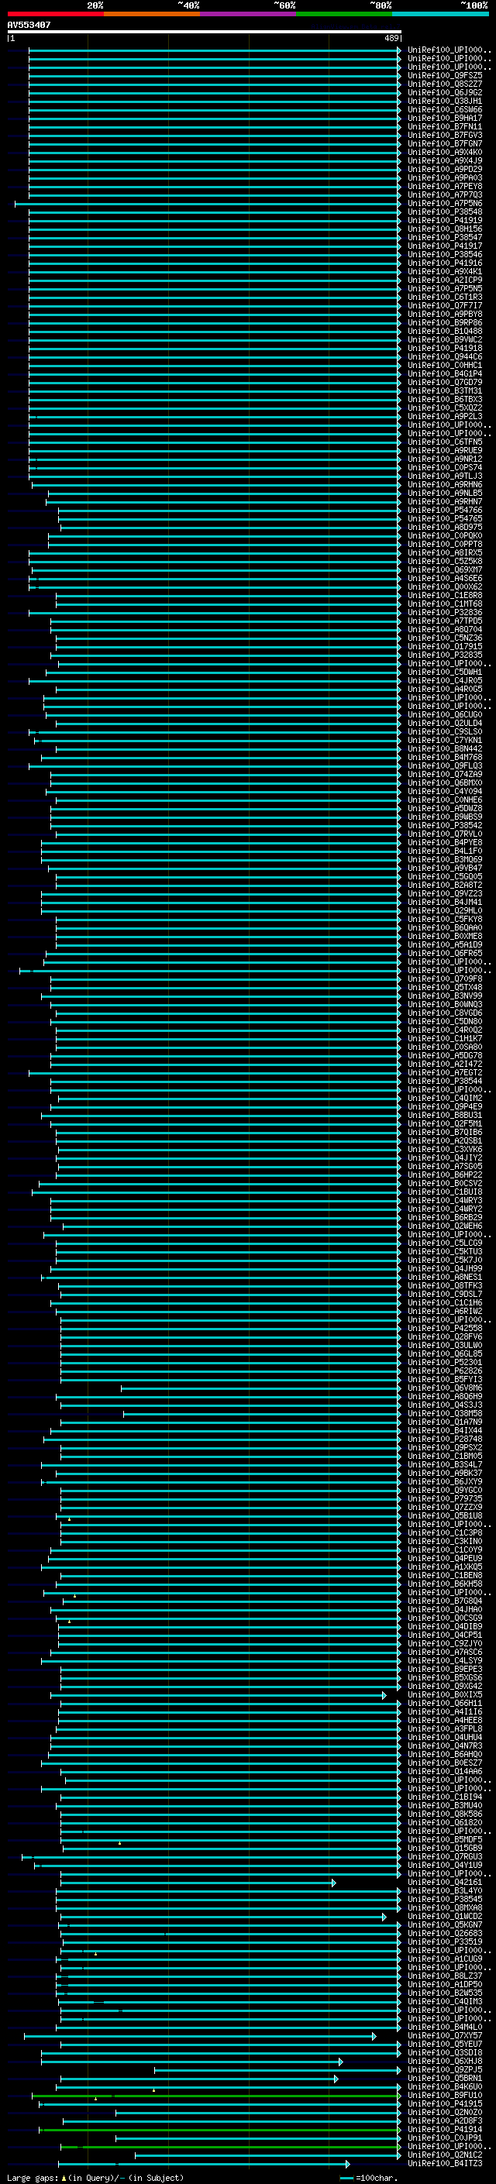The width and height of the screenshot is (496, 2184).
Task: Select hit label UniRef100_P38545
Action: [445, 1899]
